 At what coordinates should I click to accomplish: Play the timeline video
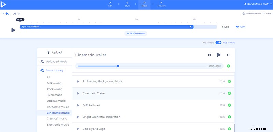tap(13, 30)
